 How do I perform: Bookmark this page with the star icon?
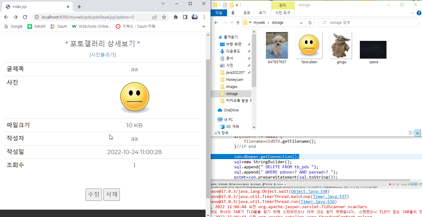coord(164,17)
